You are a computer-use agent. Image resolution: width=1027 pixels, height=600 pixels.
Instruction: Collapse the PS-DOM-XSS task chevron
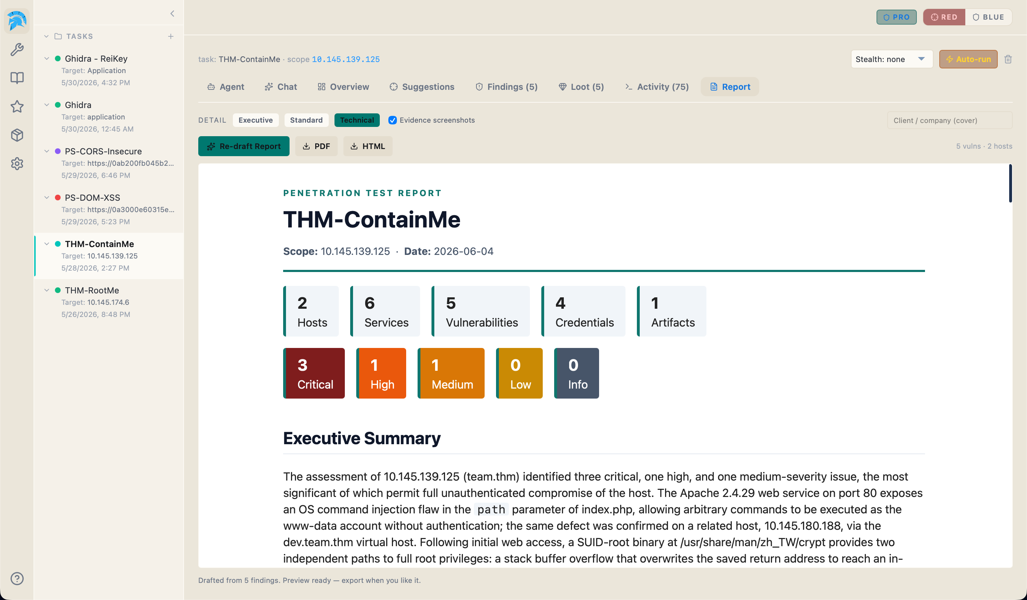coord(46,198)
